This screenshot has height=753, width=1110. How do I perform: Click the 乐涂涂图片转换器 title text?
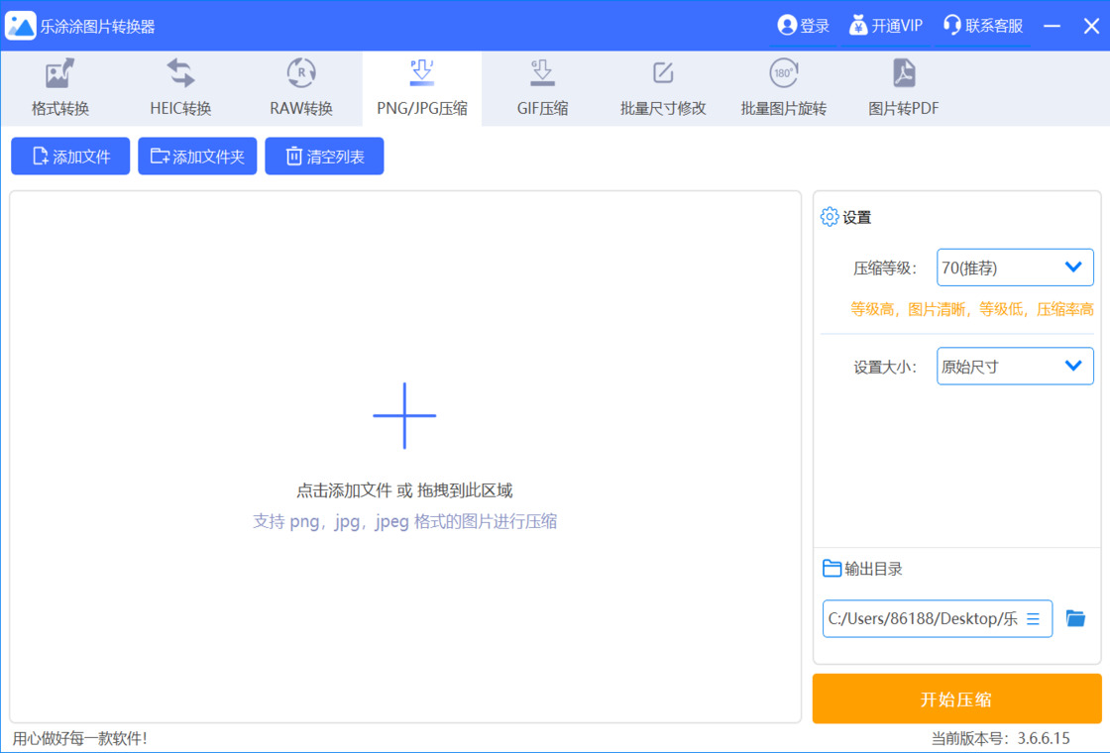coord(98,26)
